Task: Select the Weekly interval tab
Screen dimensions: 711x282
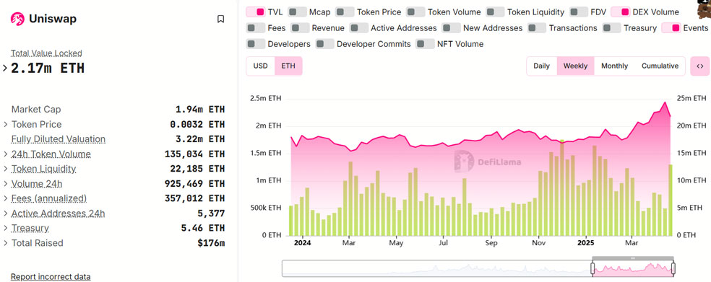Action: pyautogui.click(x=575, y=66)
